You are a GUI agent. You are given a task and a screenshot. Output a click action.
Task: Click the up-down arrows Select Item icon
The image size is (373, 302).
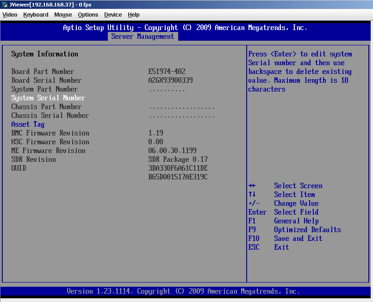click(252, 195)
